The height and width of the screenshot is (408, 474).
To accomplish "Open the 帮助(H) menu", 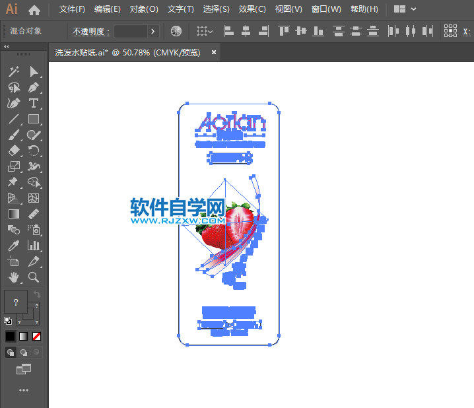I will click(x=364, y=9).
